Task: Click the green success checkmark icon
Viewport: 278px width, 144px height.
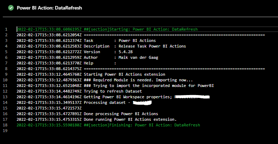Action: click(11, 8)
